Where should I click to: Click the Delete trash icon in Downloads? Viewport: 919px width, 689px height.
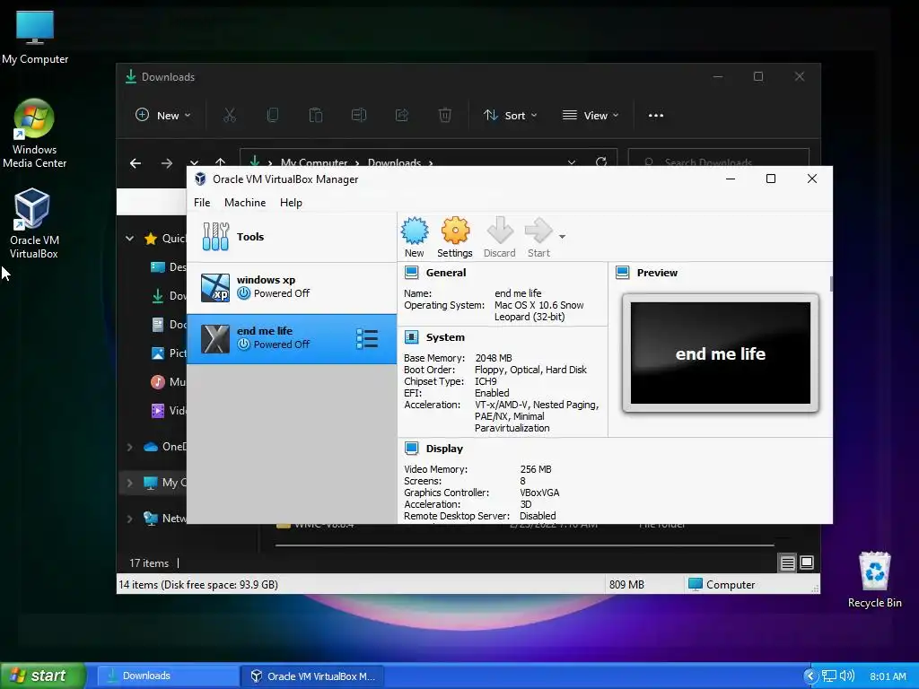click(445, 116)
